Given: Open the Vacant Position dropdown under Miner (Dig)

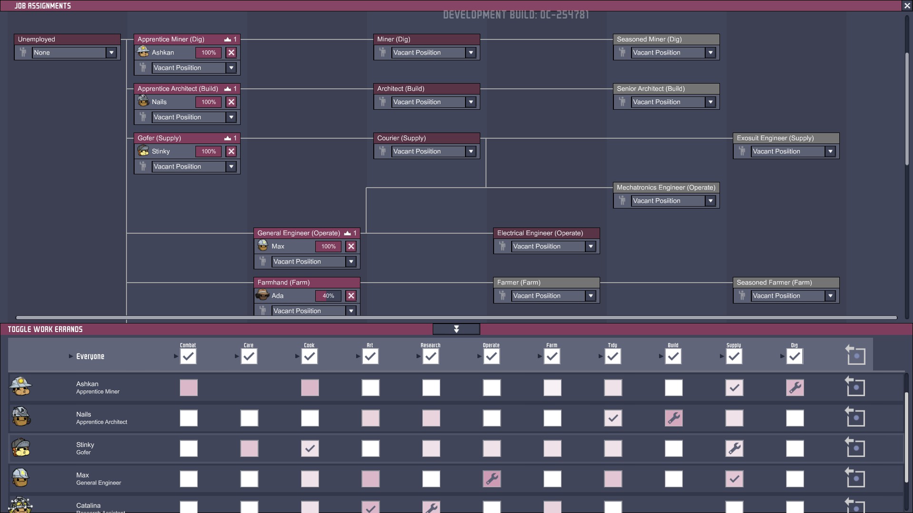Looking at the screenshot, I should 471,53.
